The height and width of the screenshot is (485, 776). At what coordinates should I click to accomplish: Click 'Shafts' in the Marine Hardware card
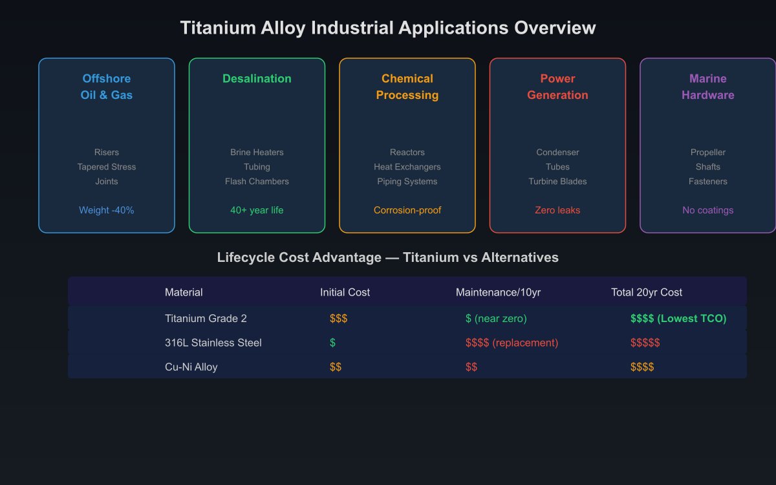pyautogui.click(x=708, y=167)
